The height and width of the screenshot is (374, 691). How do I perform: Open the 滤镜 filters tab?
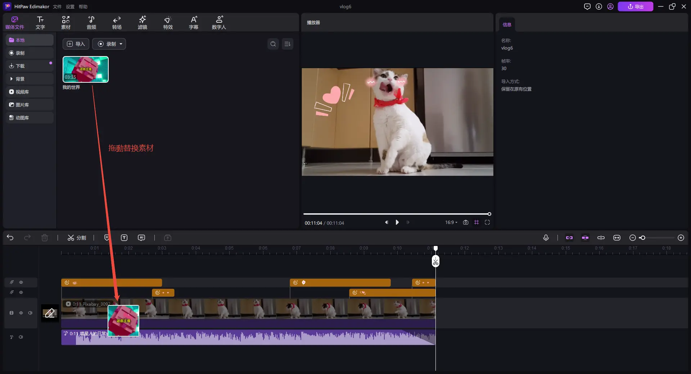pos(143,23)
